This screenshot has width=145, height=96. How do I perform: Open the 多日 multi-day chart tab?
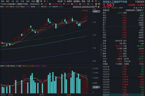pos(8,1)
